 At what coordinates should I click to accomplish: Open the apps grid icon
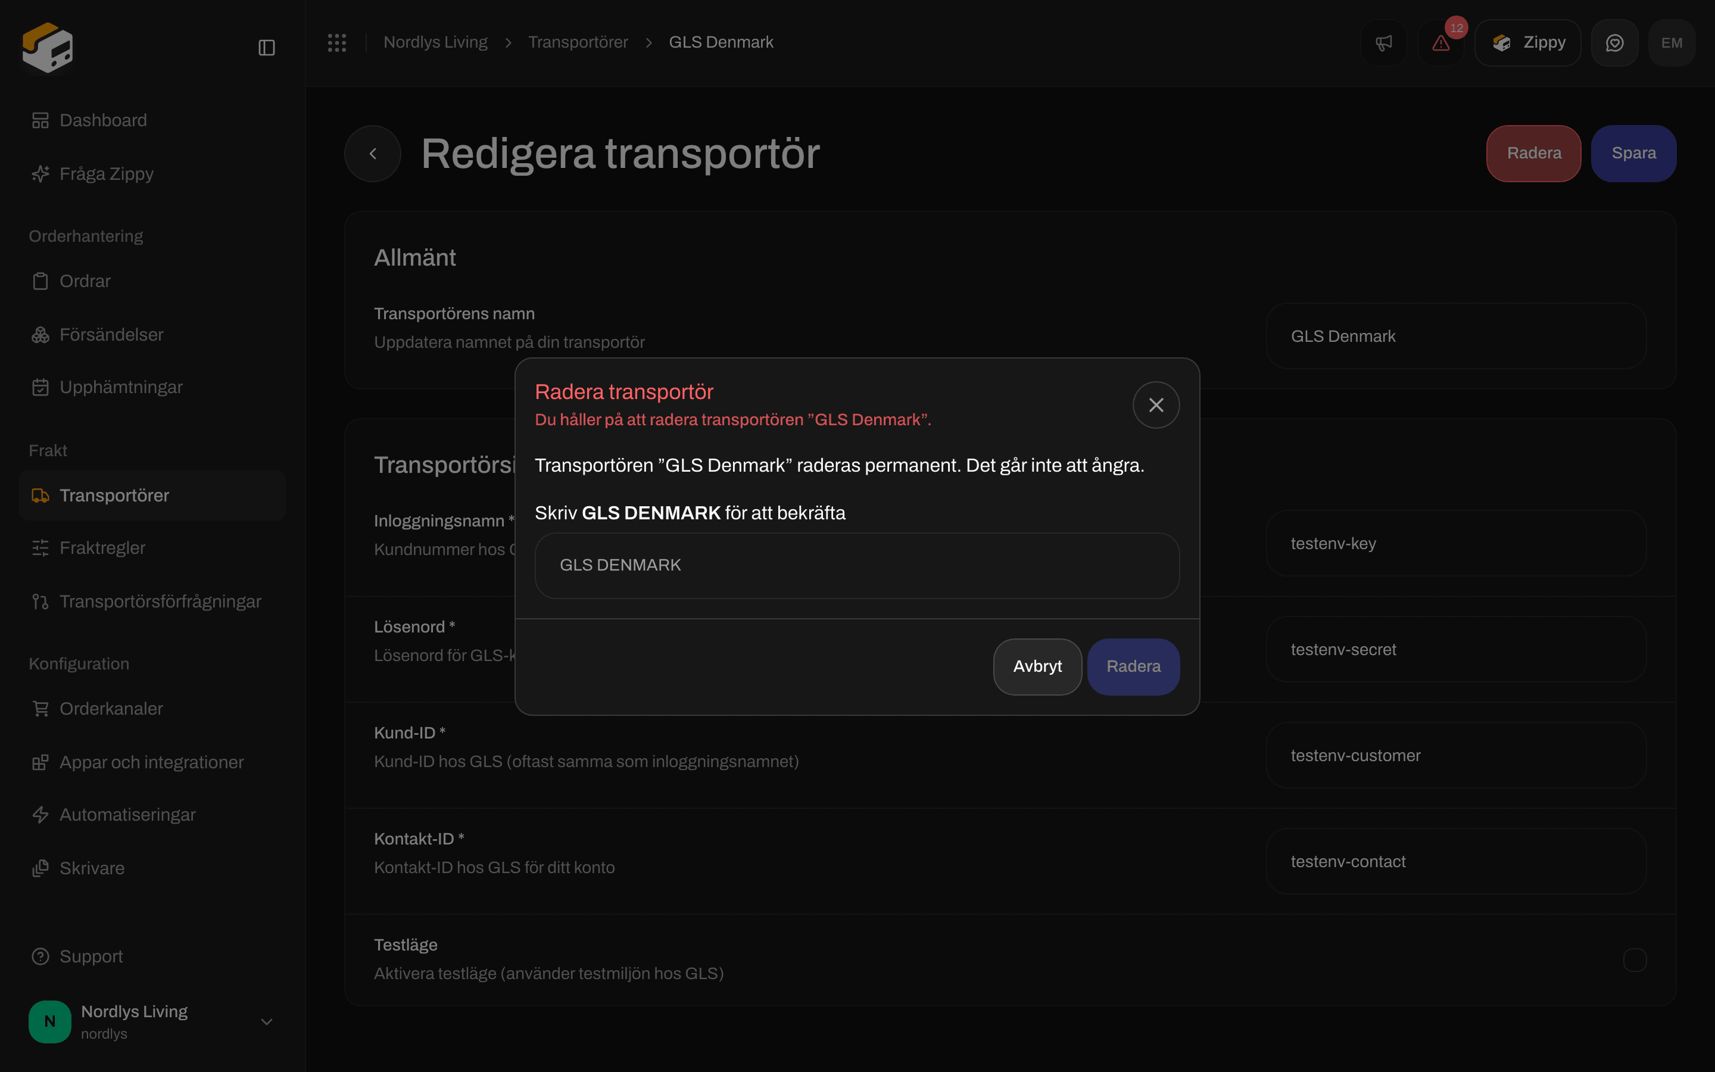pos(337,42)
